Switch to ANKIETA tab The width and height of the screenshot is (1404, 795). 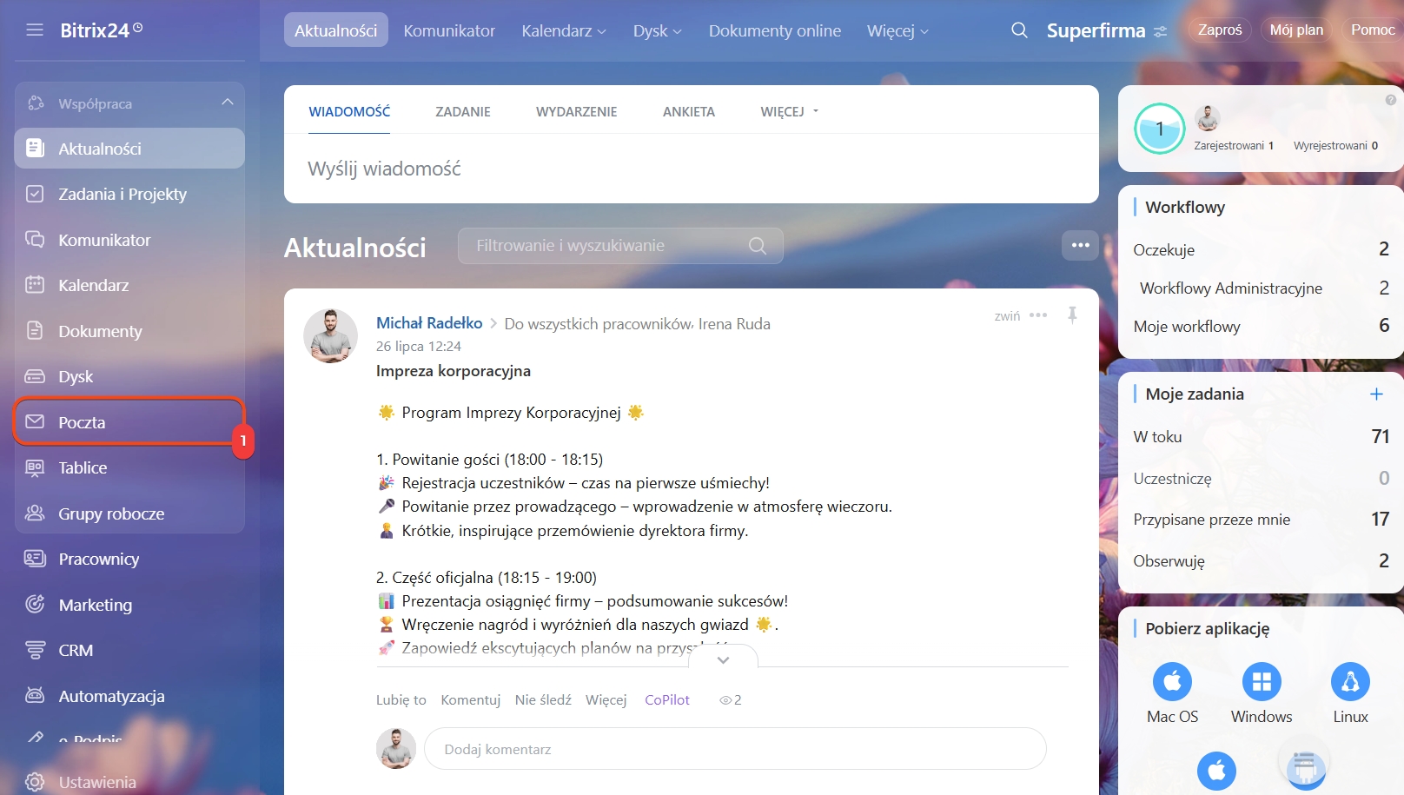coord(688,111)
